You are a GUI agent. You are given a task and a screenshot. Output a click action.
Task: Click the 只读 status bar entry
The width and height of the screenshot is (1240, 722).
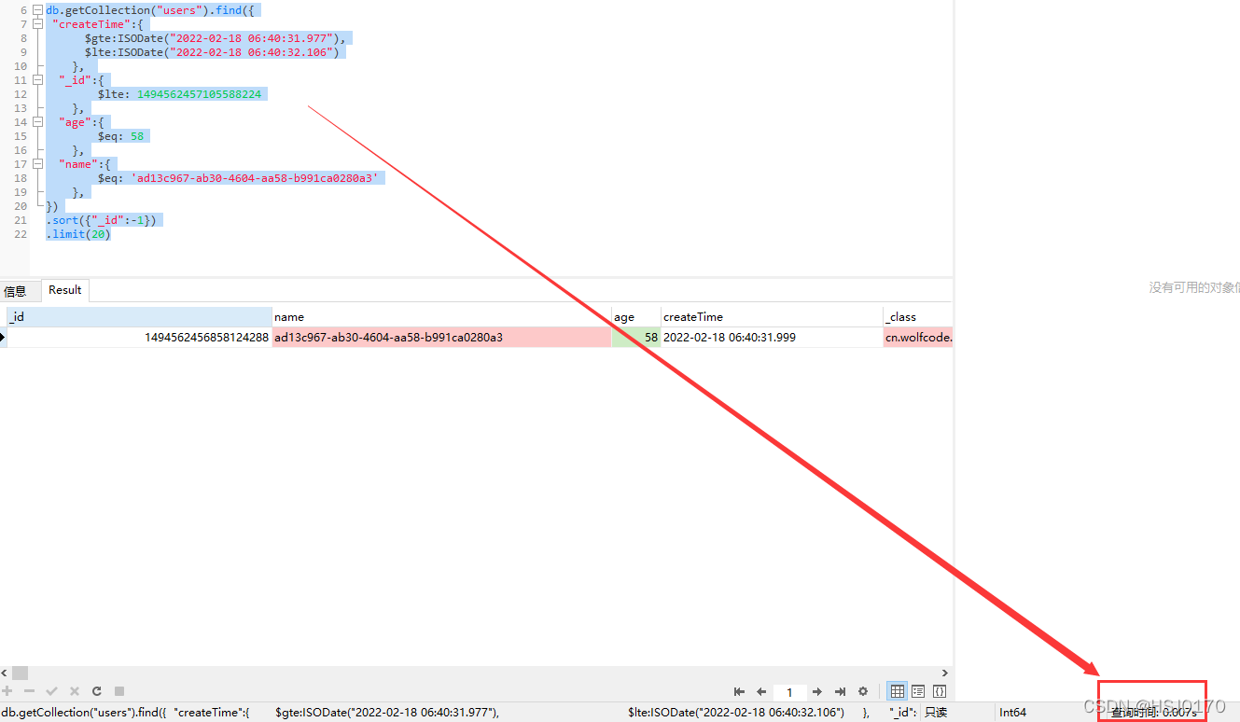(936, 713)
